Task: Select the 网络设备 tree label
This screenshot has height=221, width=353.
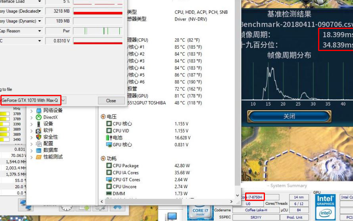Action: (x=53, y=110)
